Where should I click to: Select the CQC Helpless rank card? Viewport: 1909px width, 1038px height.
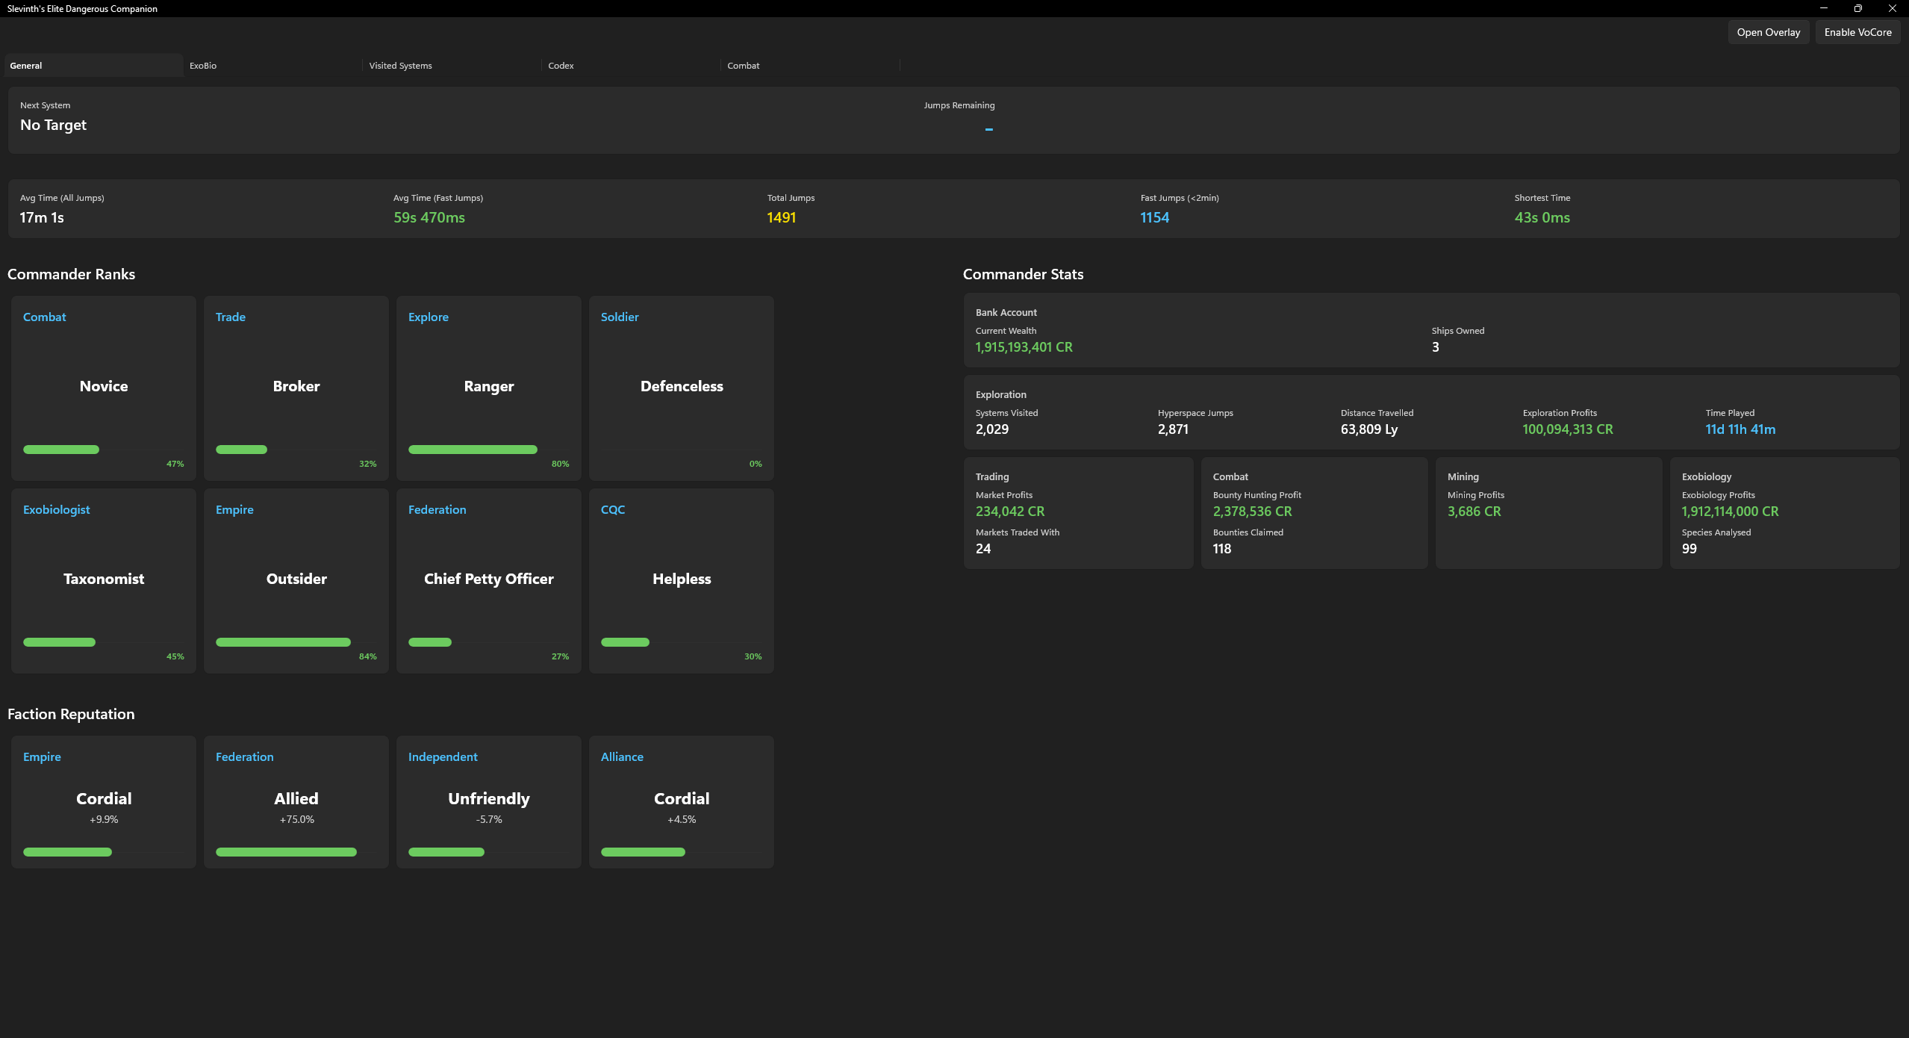[x=681, y=579]
